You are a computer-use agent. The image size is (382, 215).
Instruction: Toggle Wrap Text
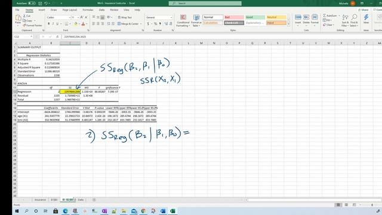pos(125,17)
